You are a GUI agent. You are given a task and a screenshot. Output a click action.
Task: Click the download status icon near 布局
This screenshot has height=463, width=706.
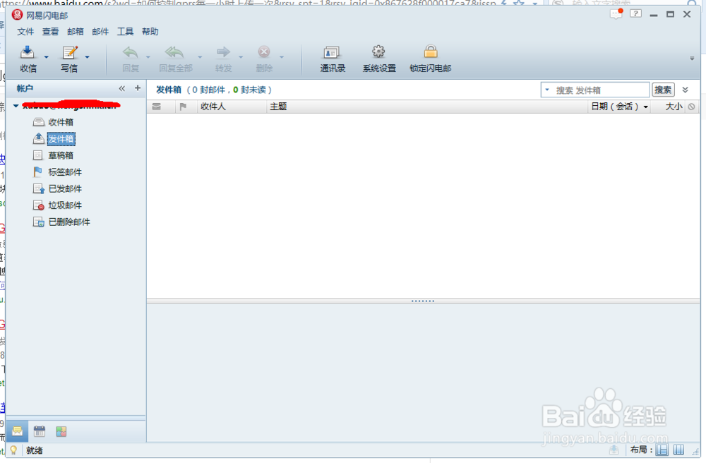click(x=614, y=450)
